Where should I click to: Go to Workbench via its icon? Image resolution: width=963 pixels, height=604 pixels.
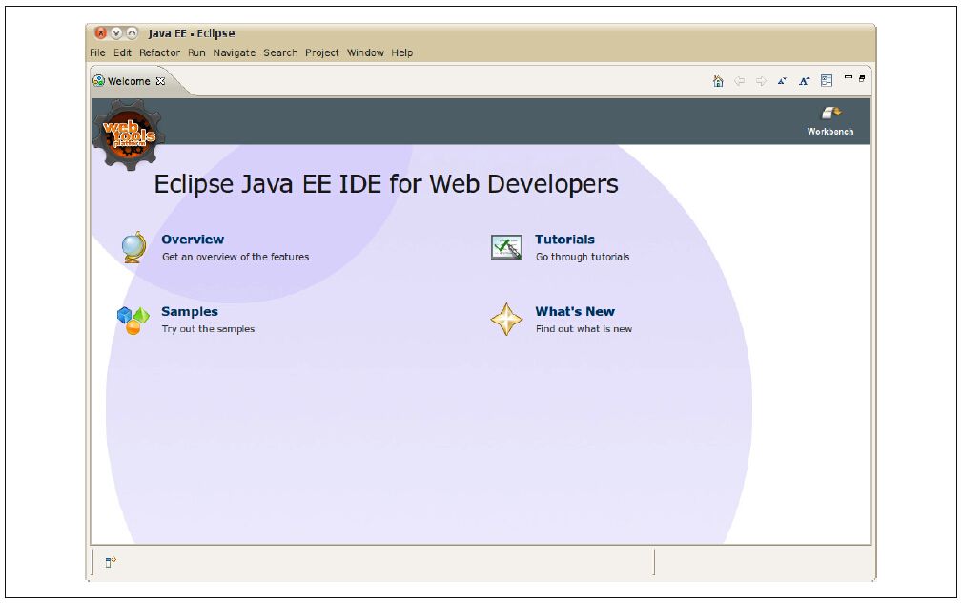tap(831, 113)
